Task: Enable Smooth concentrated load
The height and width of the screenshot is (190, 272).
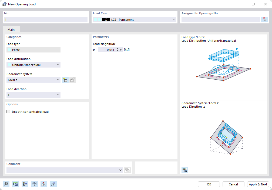Action: click(8, 111)
